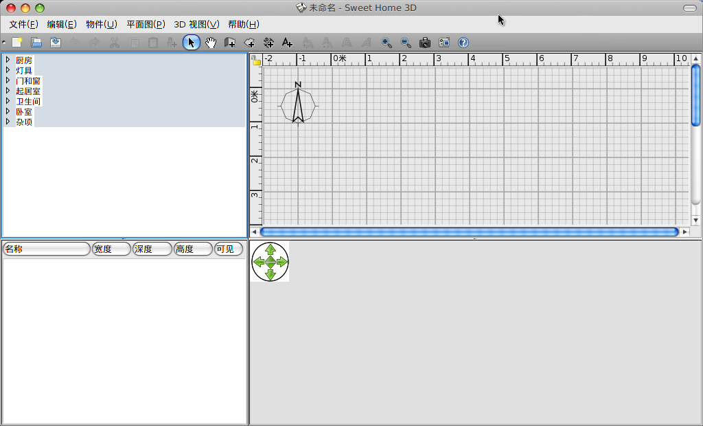Toggle the plan lock padlock icon
703x426 pixels.
click(256, 60)
